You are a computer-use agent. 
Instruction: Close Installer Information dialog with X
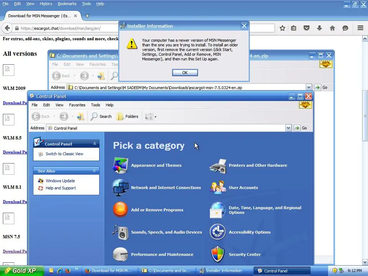244,26
